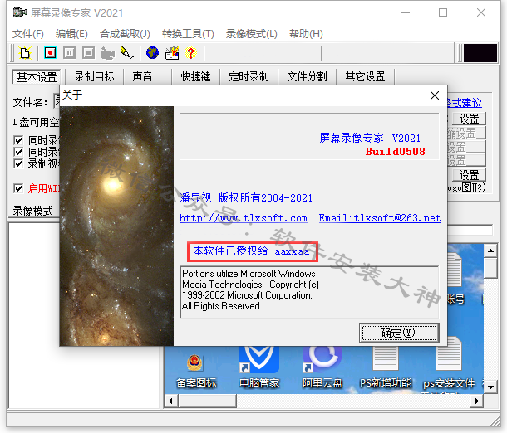This screenshot has width=507, height=433.
Task: Click the 设置 button beside the Logo图形 label
Action: (x=469, y=175)
